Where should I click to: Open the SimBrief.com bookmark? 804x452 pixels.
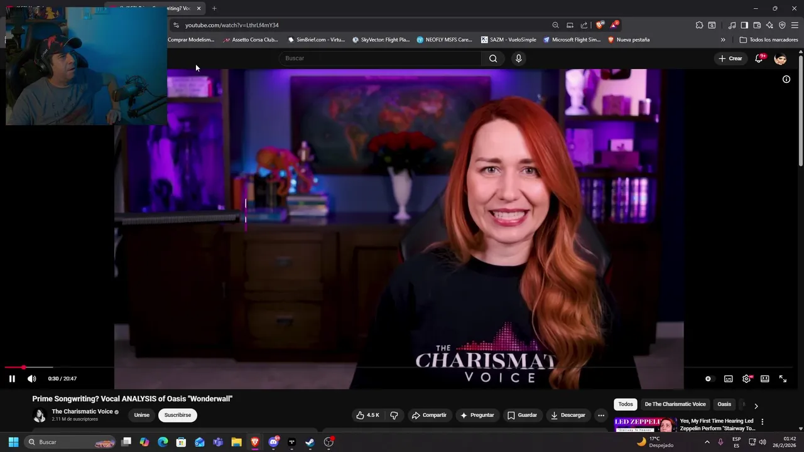[316, 40]
